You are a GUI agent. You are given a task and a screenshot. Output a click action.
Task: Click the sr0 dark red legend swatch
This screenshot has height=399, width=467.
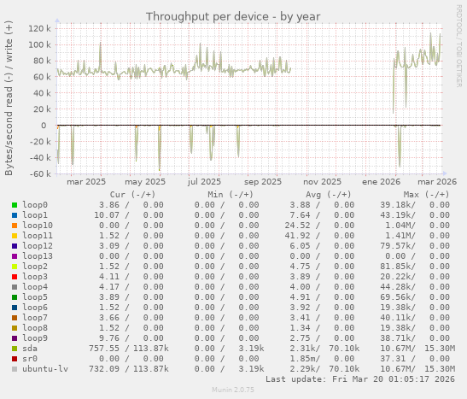click(x=15, y=359)
